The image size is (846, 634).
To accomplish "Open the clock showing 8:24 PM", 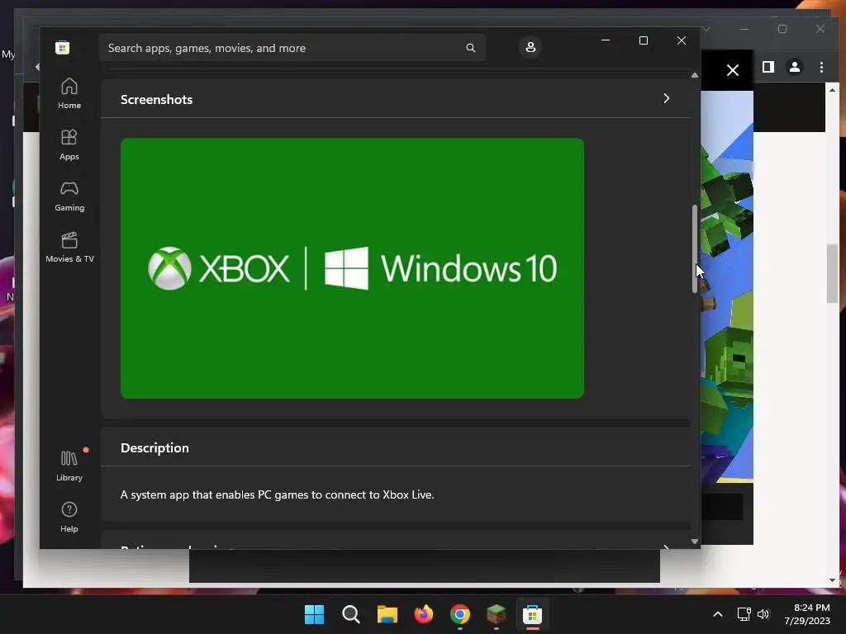I will (807, 614).
